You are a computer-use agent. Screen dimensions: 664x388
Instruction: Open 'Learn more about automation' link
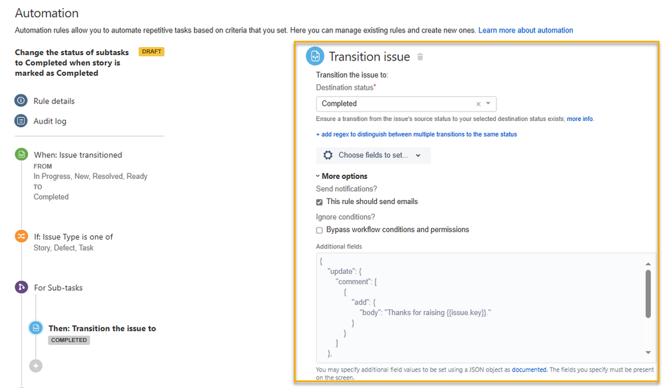[526, 30]
